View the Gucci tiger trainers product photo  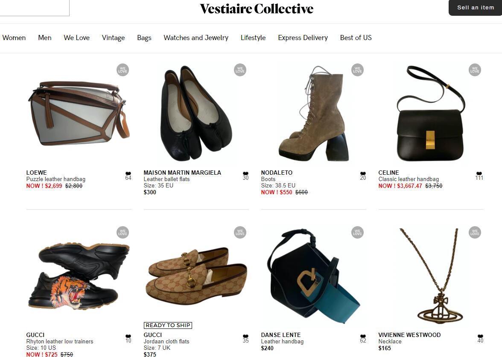click(79, 276)
